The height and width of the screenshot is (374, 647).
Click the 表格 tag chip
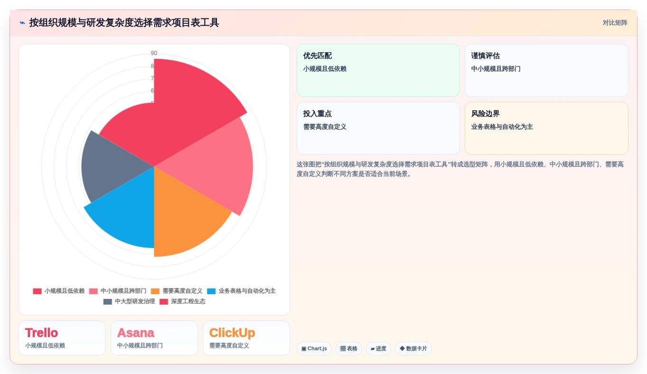pyautogui.click(x=349, y=348)
